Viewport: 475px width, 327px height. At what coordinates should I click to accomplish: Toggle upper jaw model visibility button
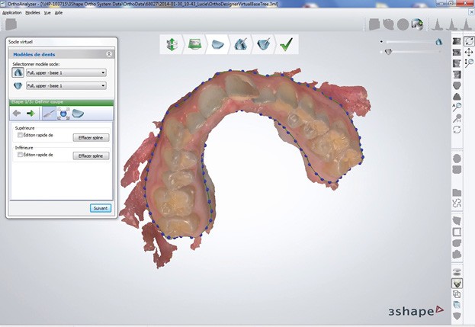pos(18,72)
